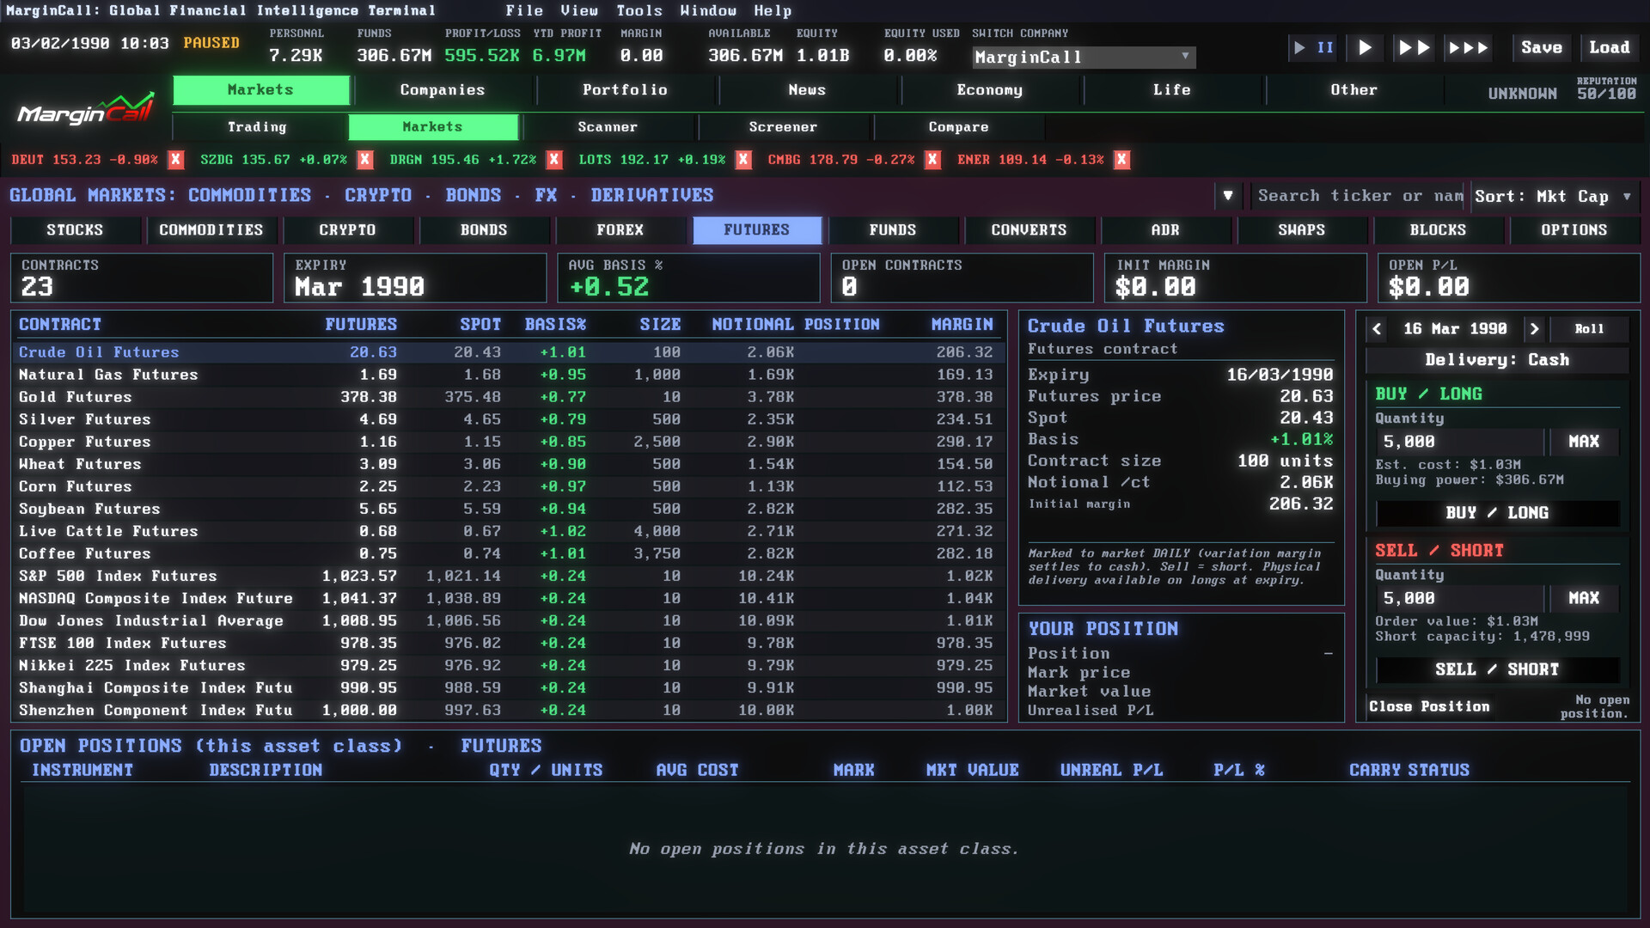Remove DEUT ticker from watchlist
The width and height of the screenshot is (1650, 928).
tap(175, 160)
